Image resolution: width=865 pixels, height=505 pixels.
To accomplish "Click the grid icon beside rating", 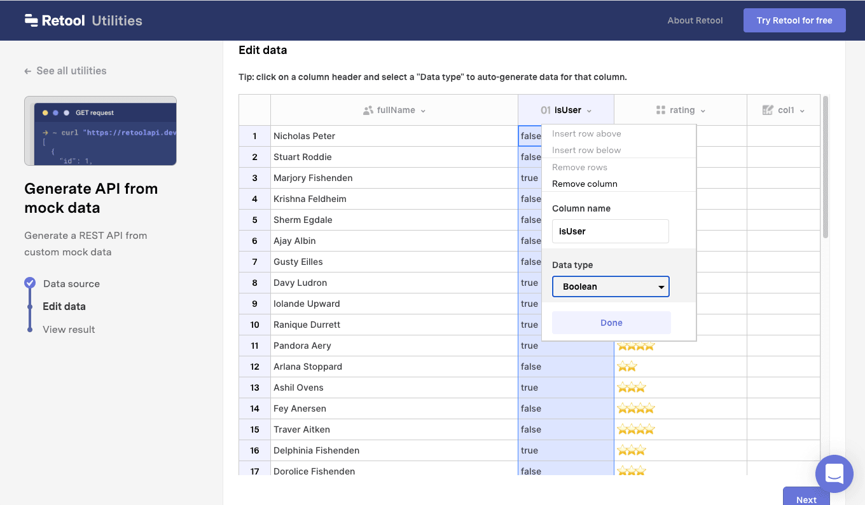I will coord(660,111).
